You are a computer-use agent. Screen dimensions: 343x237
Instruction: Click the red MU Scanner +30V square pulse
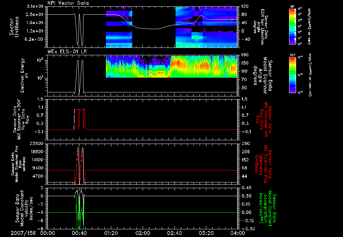80,120
